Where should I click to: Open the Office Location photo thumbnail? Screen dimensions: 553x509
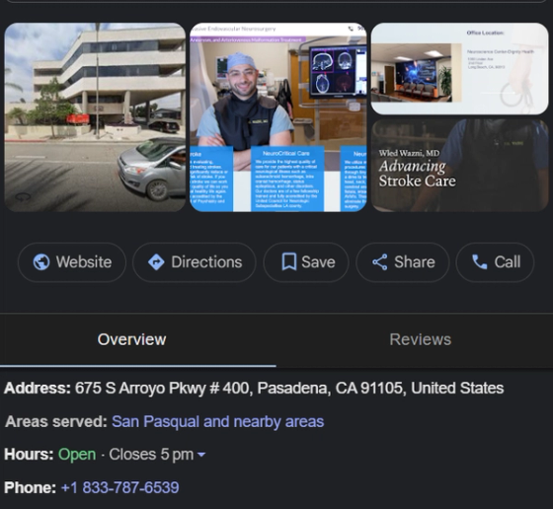[x=459, y=69]
